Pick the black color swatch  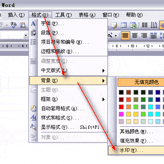point(121,92)
